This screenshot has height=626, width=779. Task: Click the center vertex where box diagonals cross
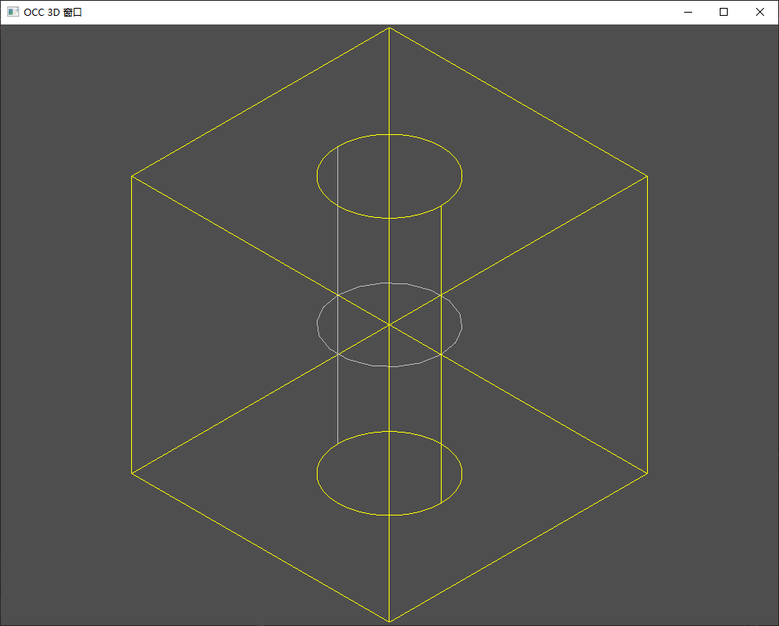(x=389, y=324)
